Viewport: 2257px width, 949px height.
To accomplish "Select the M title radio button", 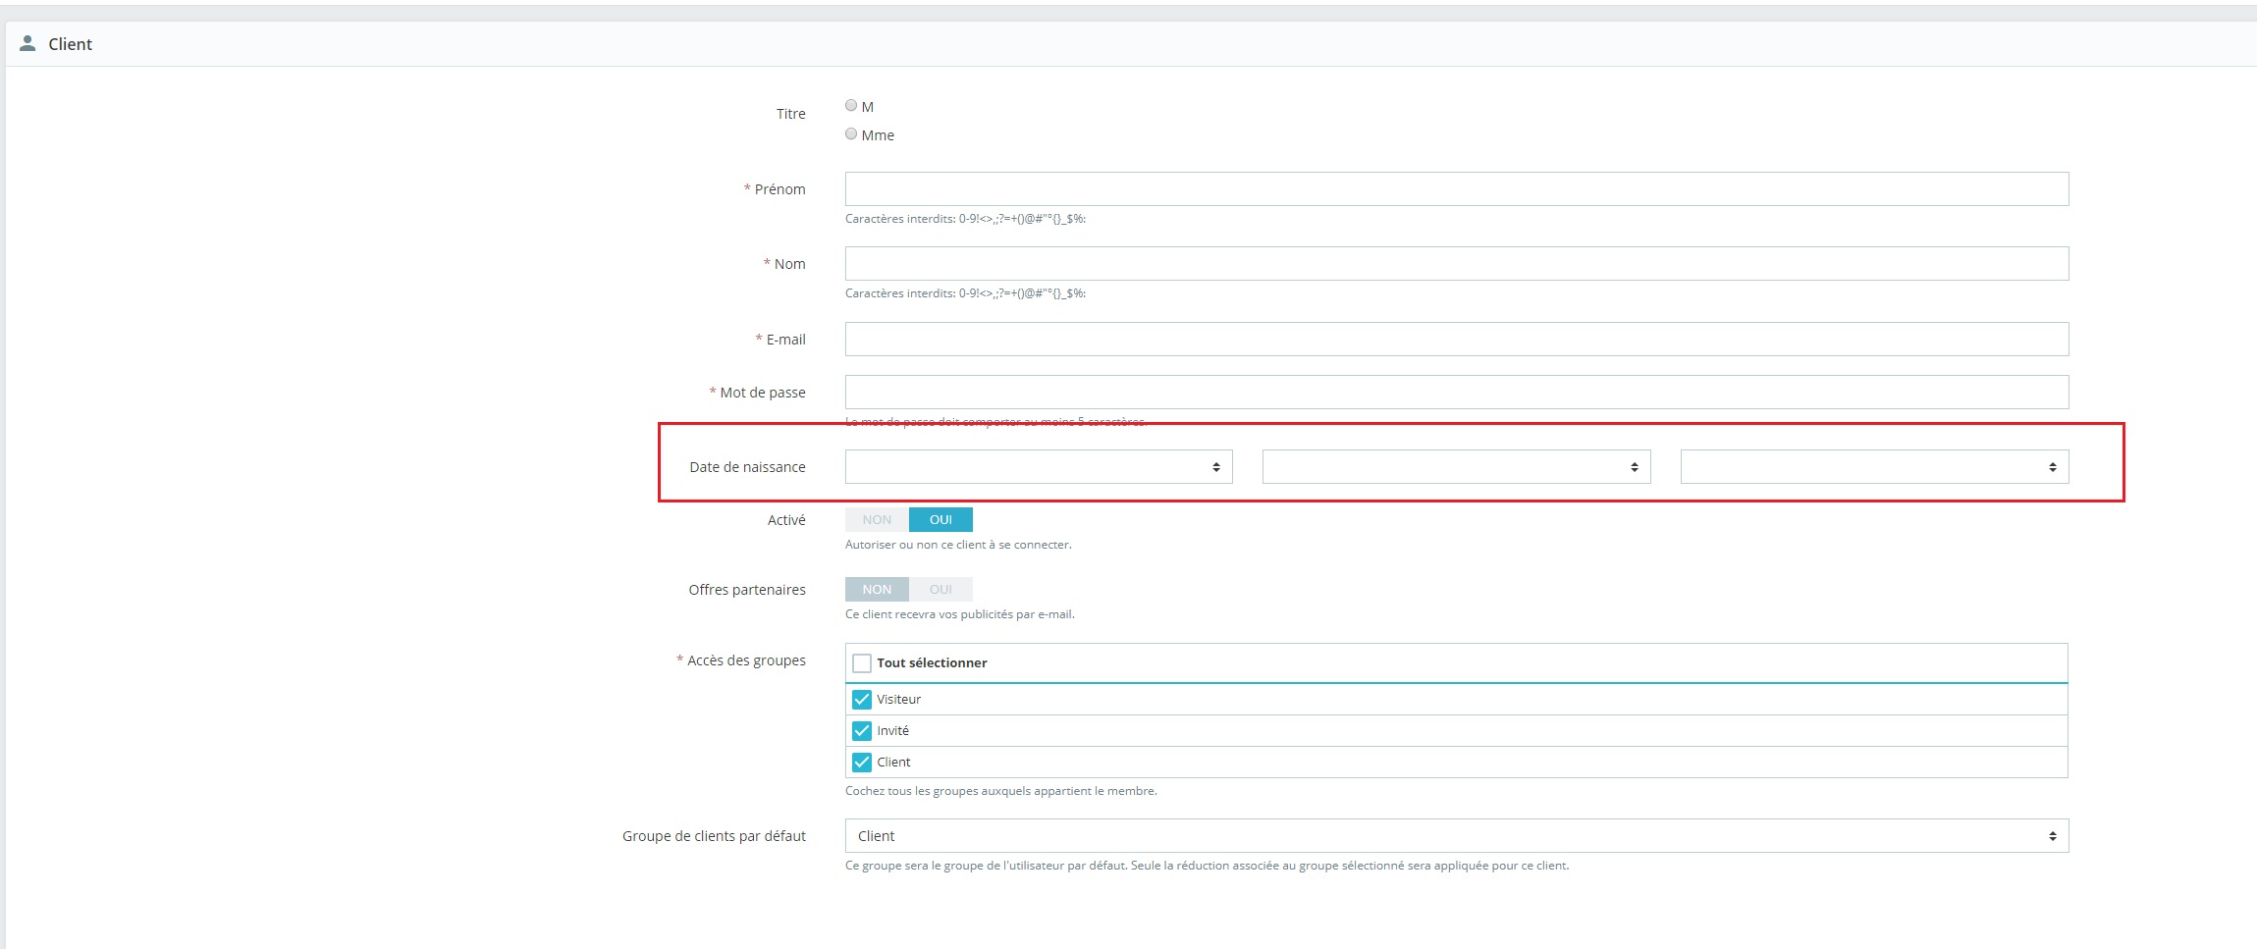I will click(x=851, y=105).
